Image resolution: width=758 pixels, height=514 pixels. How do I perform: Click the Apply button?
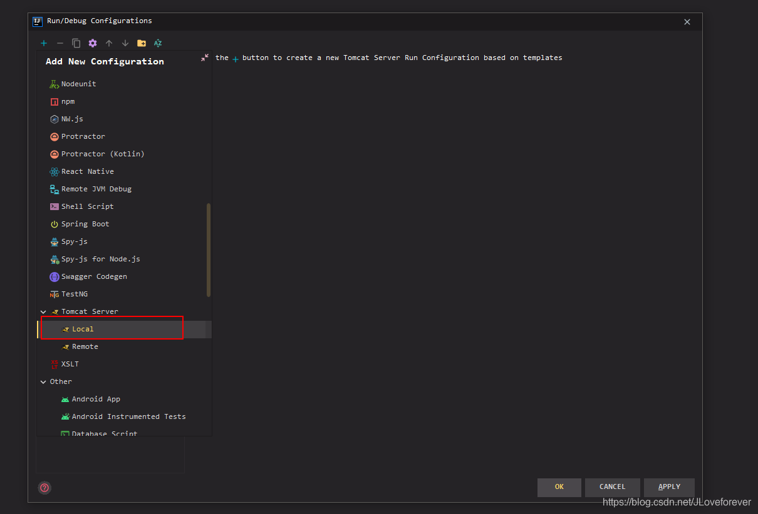tap(669, 487)
